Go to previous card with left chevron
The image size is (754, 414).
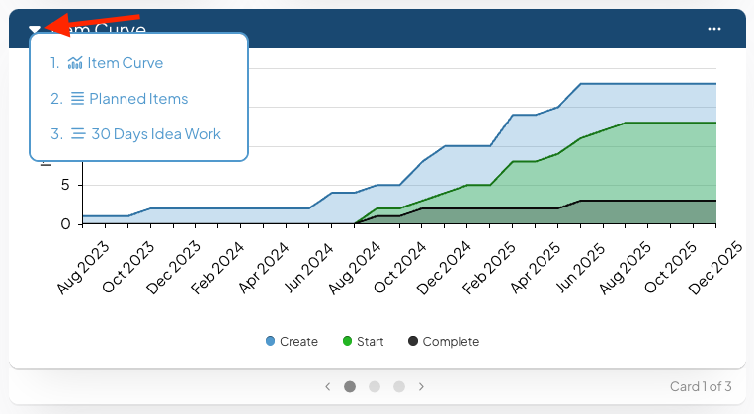coord(327,386)
